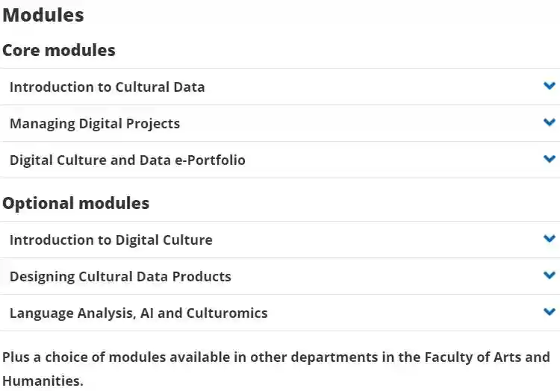This screenshot has height=391, width=560.
Task: Expand Introduction to Cultural Data chevron
Action: [x=550, y=86]
